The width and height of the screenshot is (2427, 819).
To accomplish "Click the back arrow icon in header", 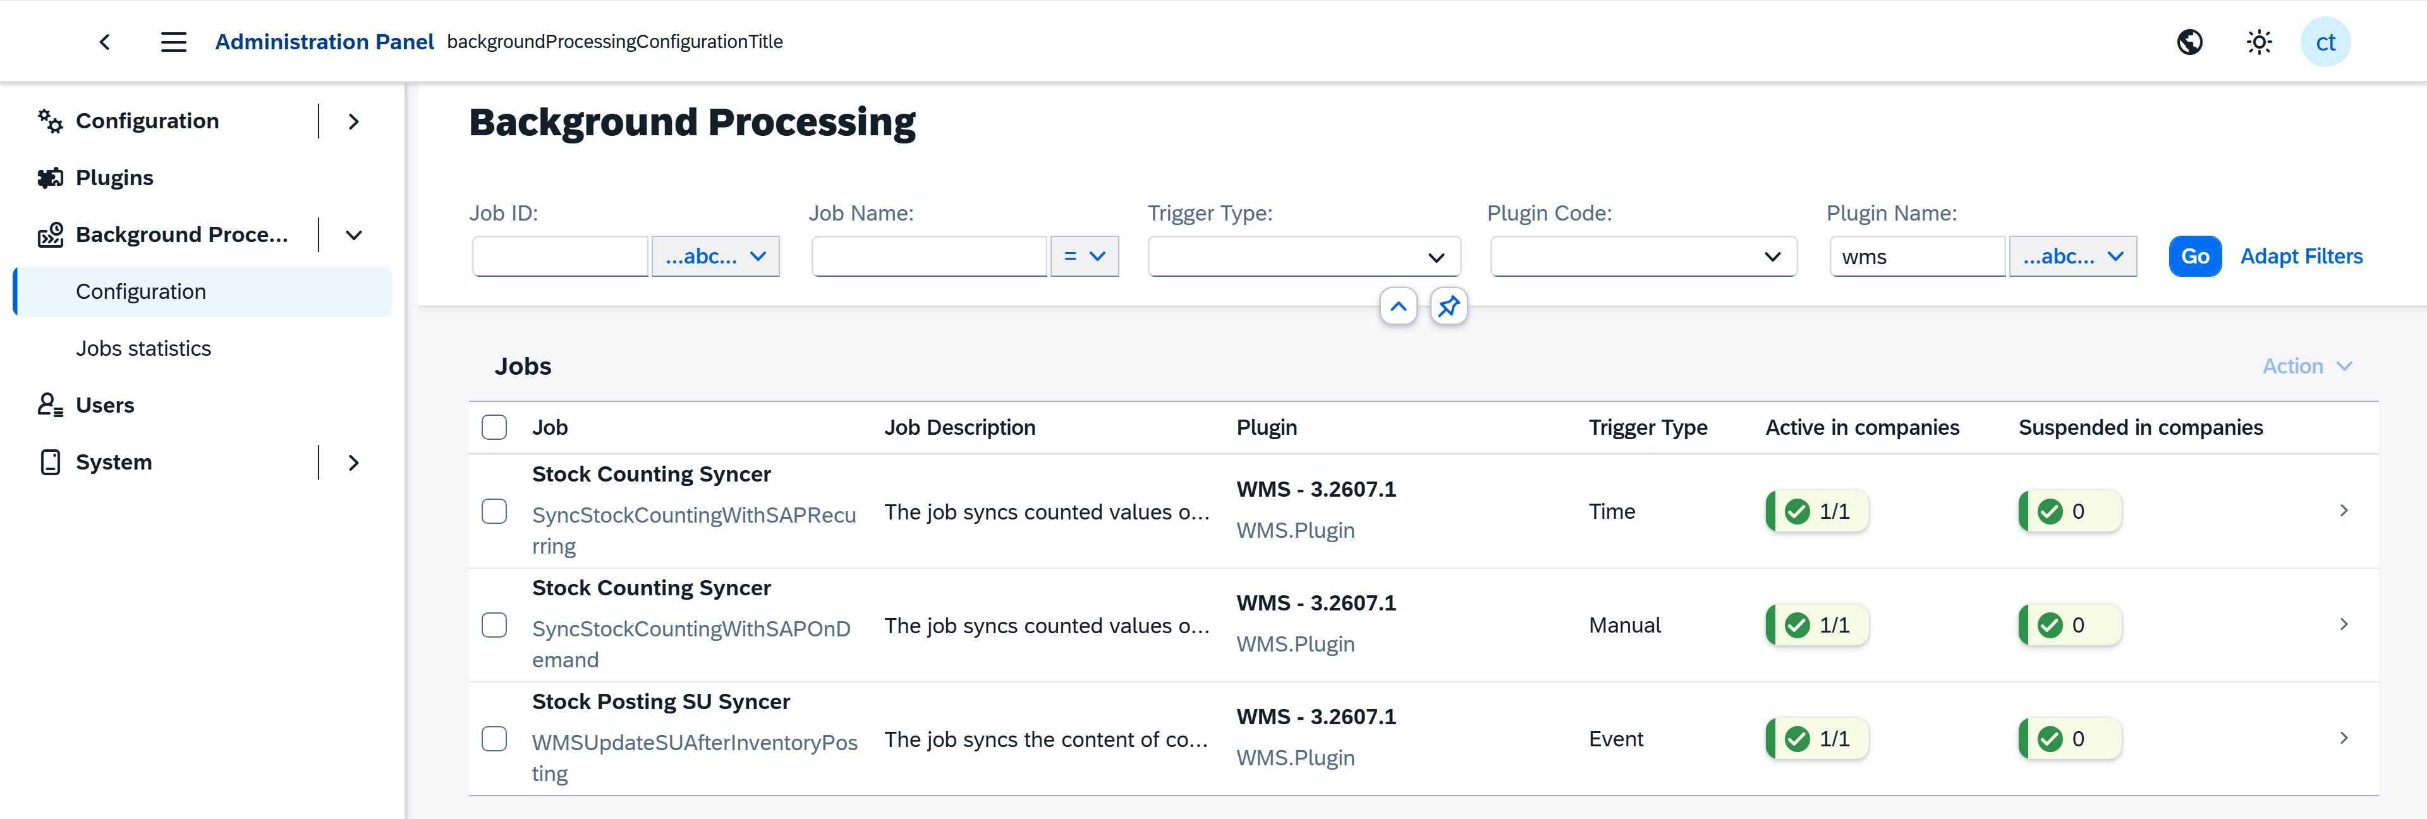I will pos(104,42).
